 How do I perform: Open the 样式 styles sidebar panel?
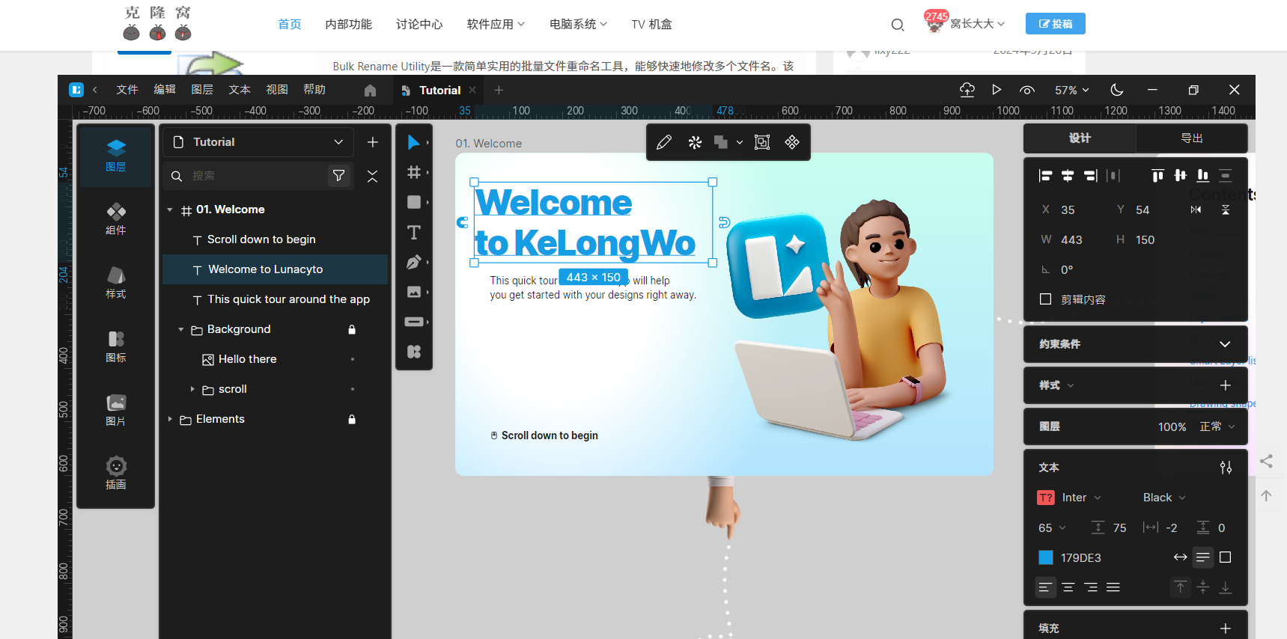(116, 283)
